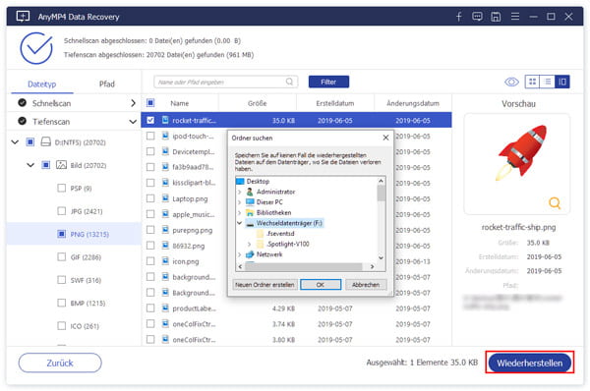Select the .fseventsd folder
Viewport: 590px width, 391px height.
point(280,234)
